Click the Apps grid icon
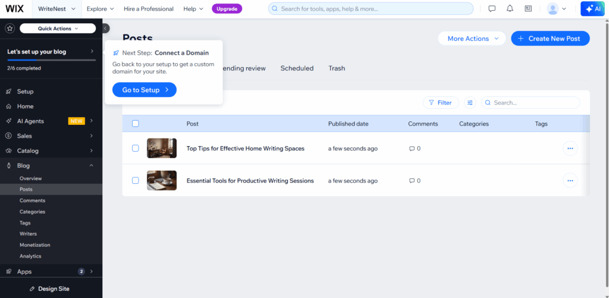609x298 pixels. (8, 272)
